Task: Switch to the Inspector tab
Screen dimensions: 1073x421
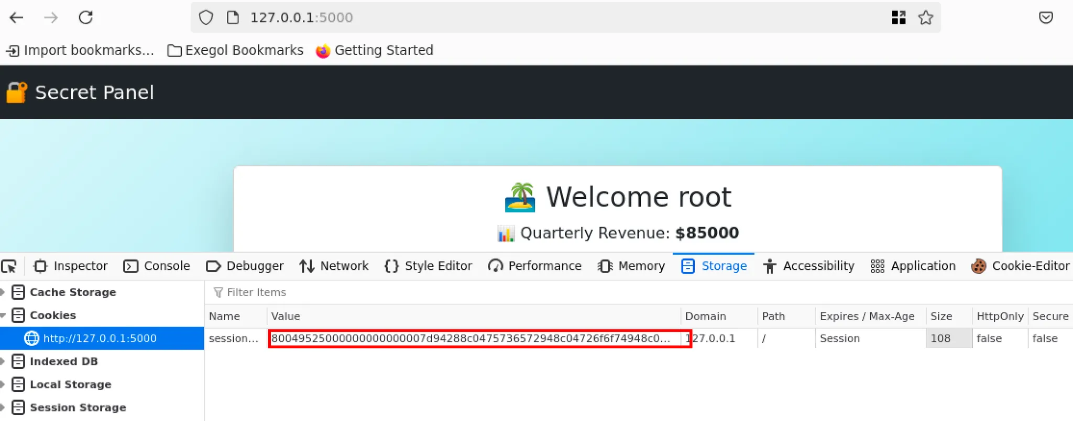Action: 70,266
